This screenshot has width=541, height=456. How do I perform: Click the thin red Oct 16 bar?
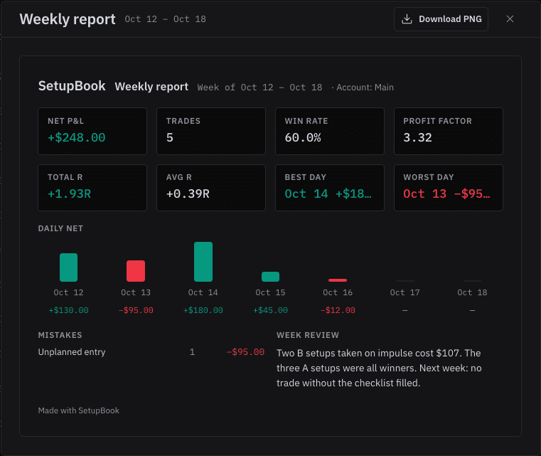click(338, 280)
